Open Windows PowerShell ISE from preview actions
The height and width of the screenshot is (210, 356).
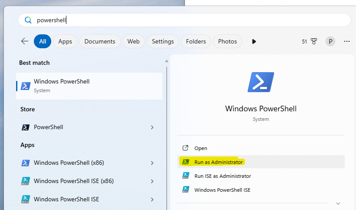pyautogui.click(x=260, y=190)
